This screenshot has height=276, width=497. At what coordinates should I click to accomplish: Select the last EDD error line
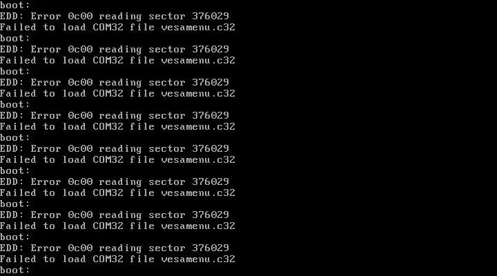[x=115, y=248]
